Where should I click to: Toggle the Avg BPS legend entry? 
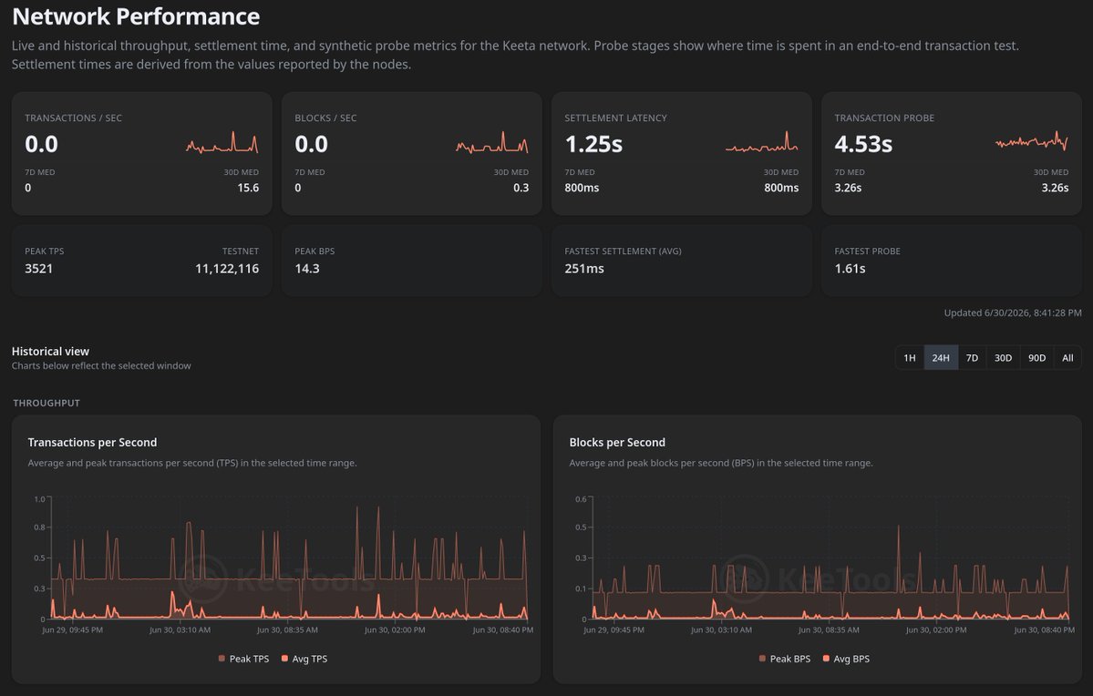846,659
